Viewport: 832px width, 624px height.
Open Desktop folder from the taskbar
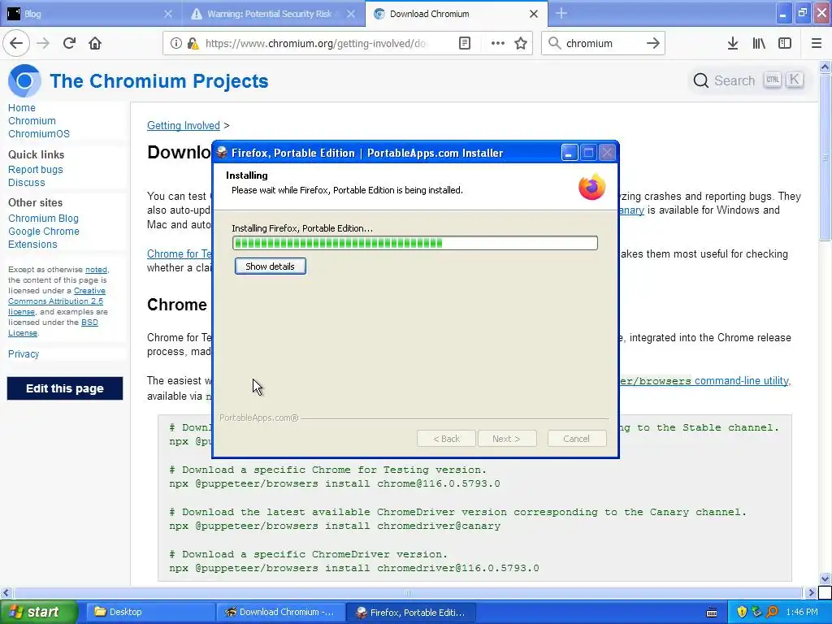click(x=149, y=612)
